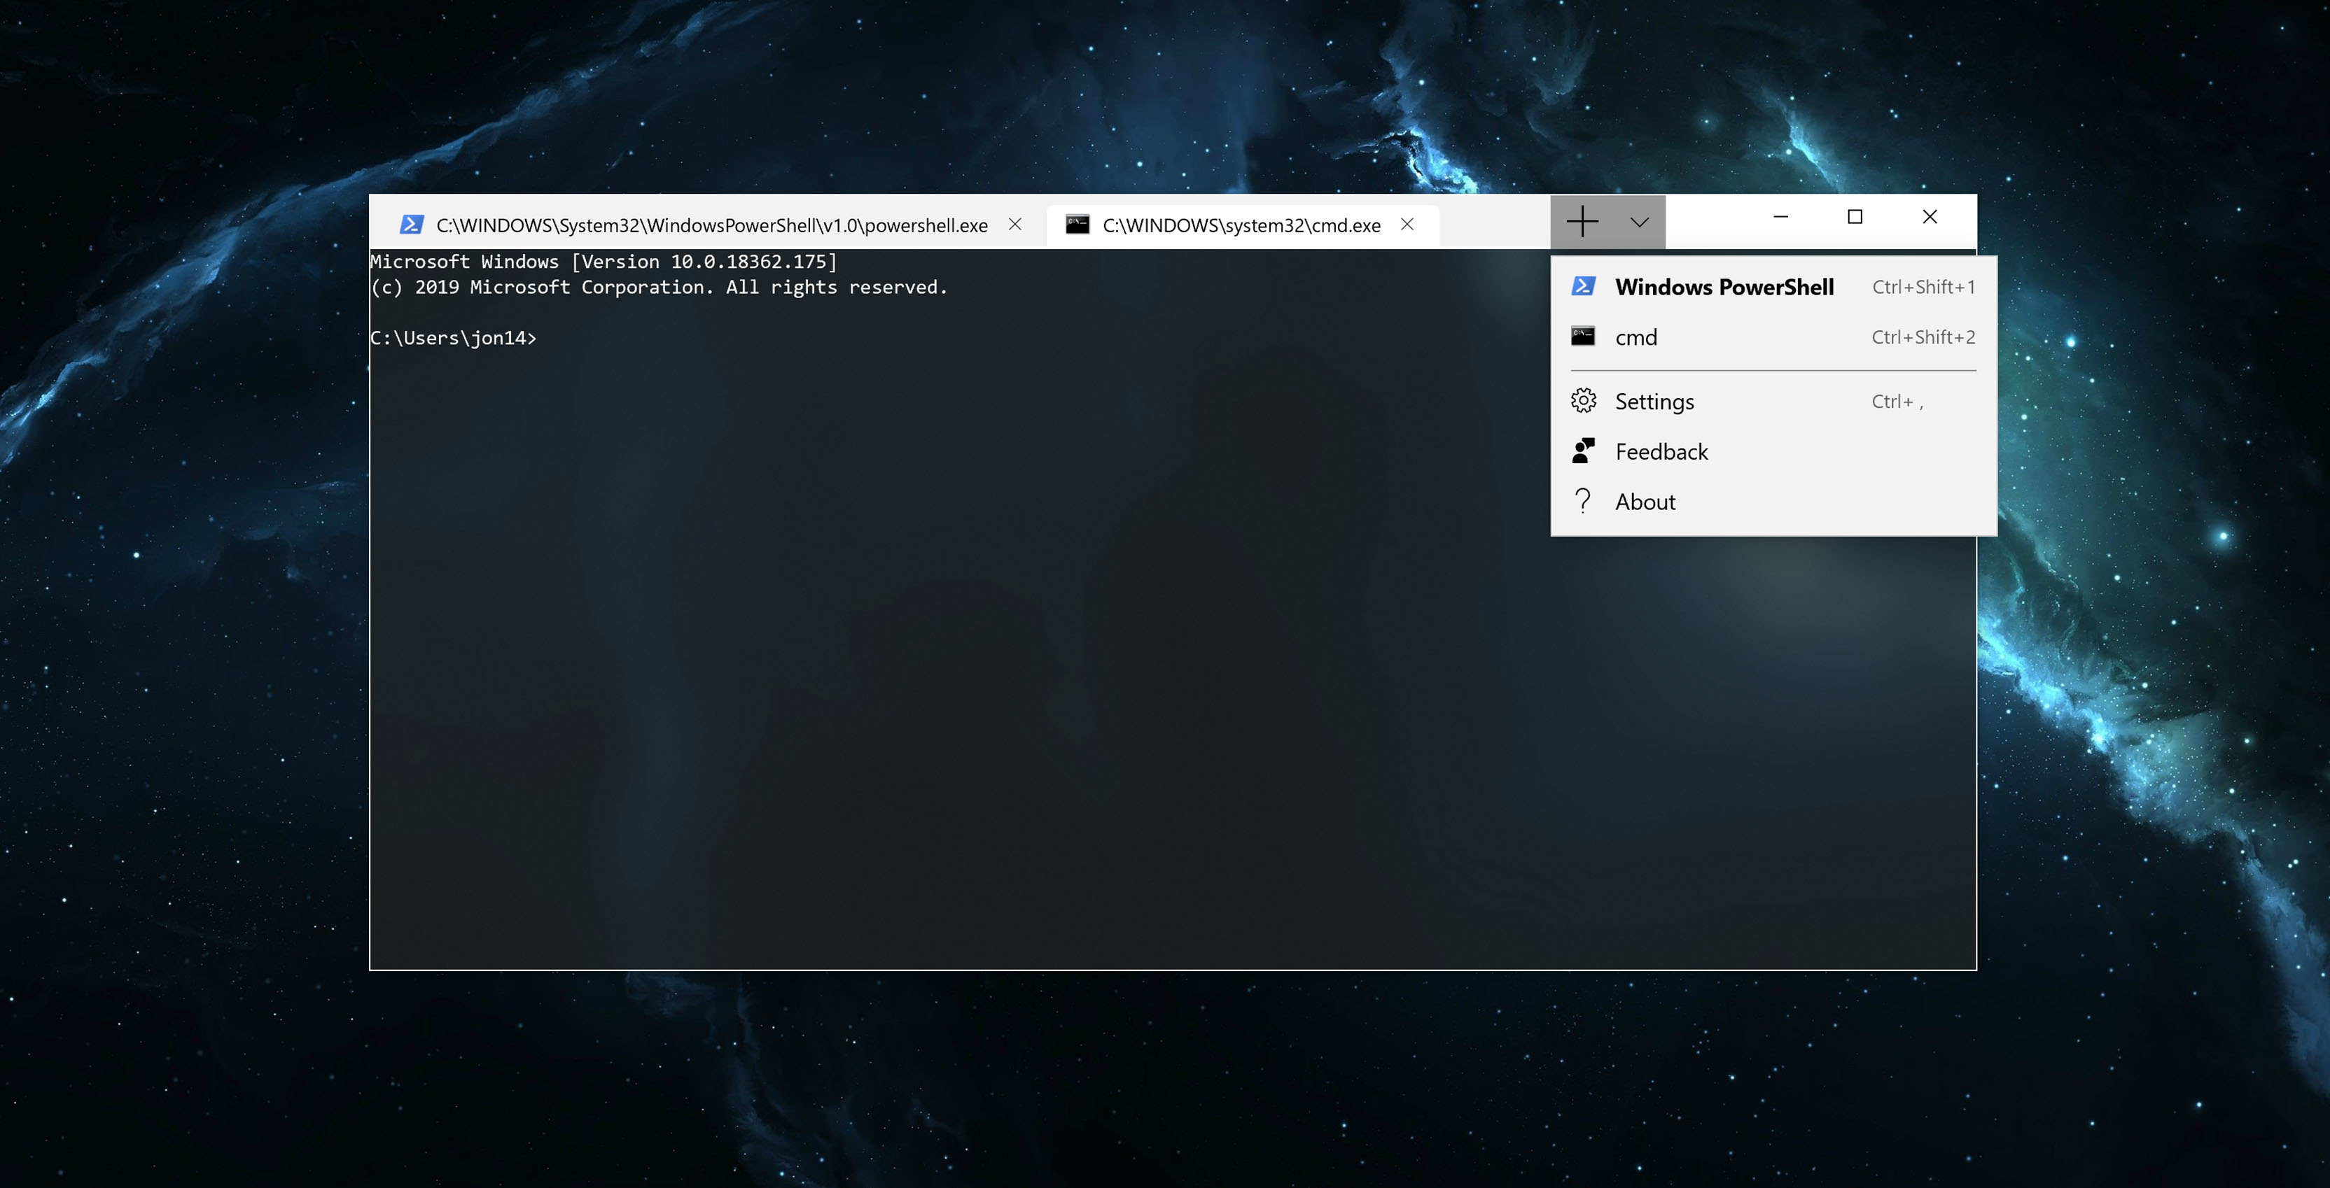Click the Settings gear icon
The height and width of the screenshot is (1188, 2330).
pyautogui.click(x=1584, y=400)
